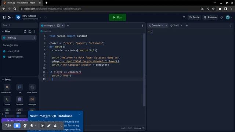
Task: Fold the def main() block at line 4
Action: (47, 47)
